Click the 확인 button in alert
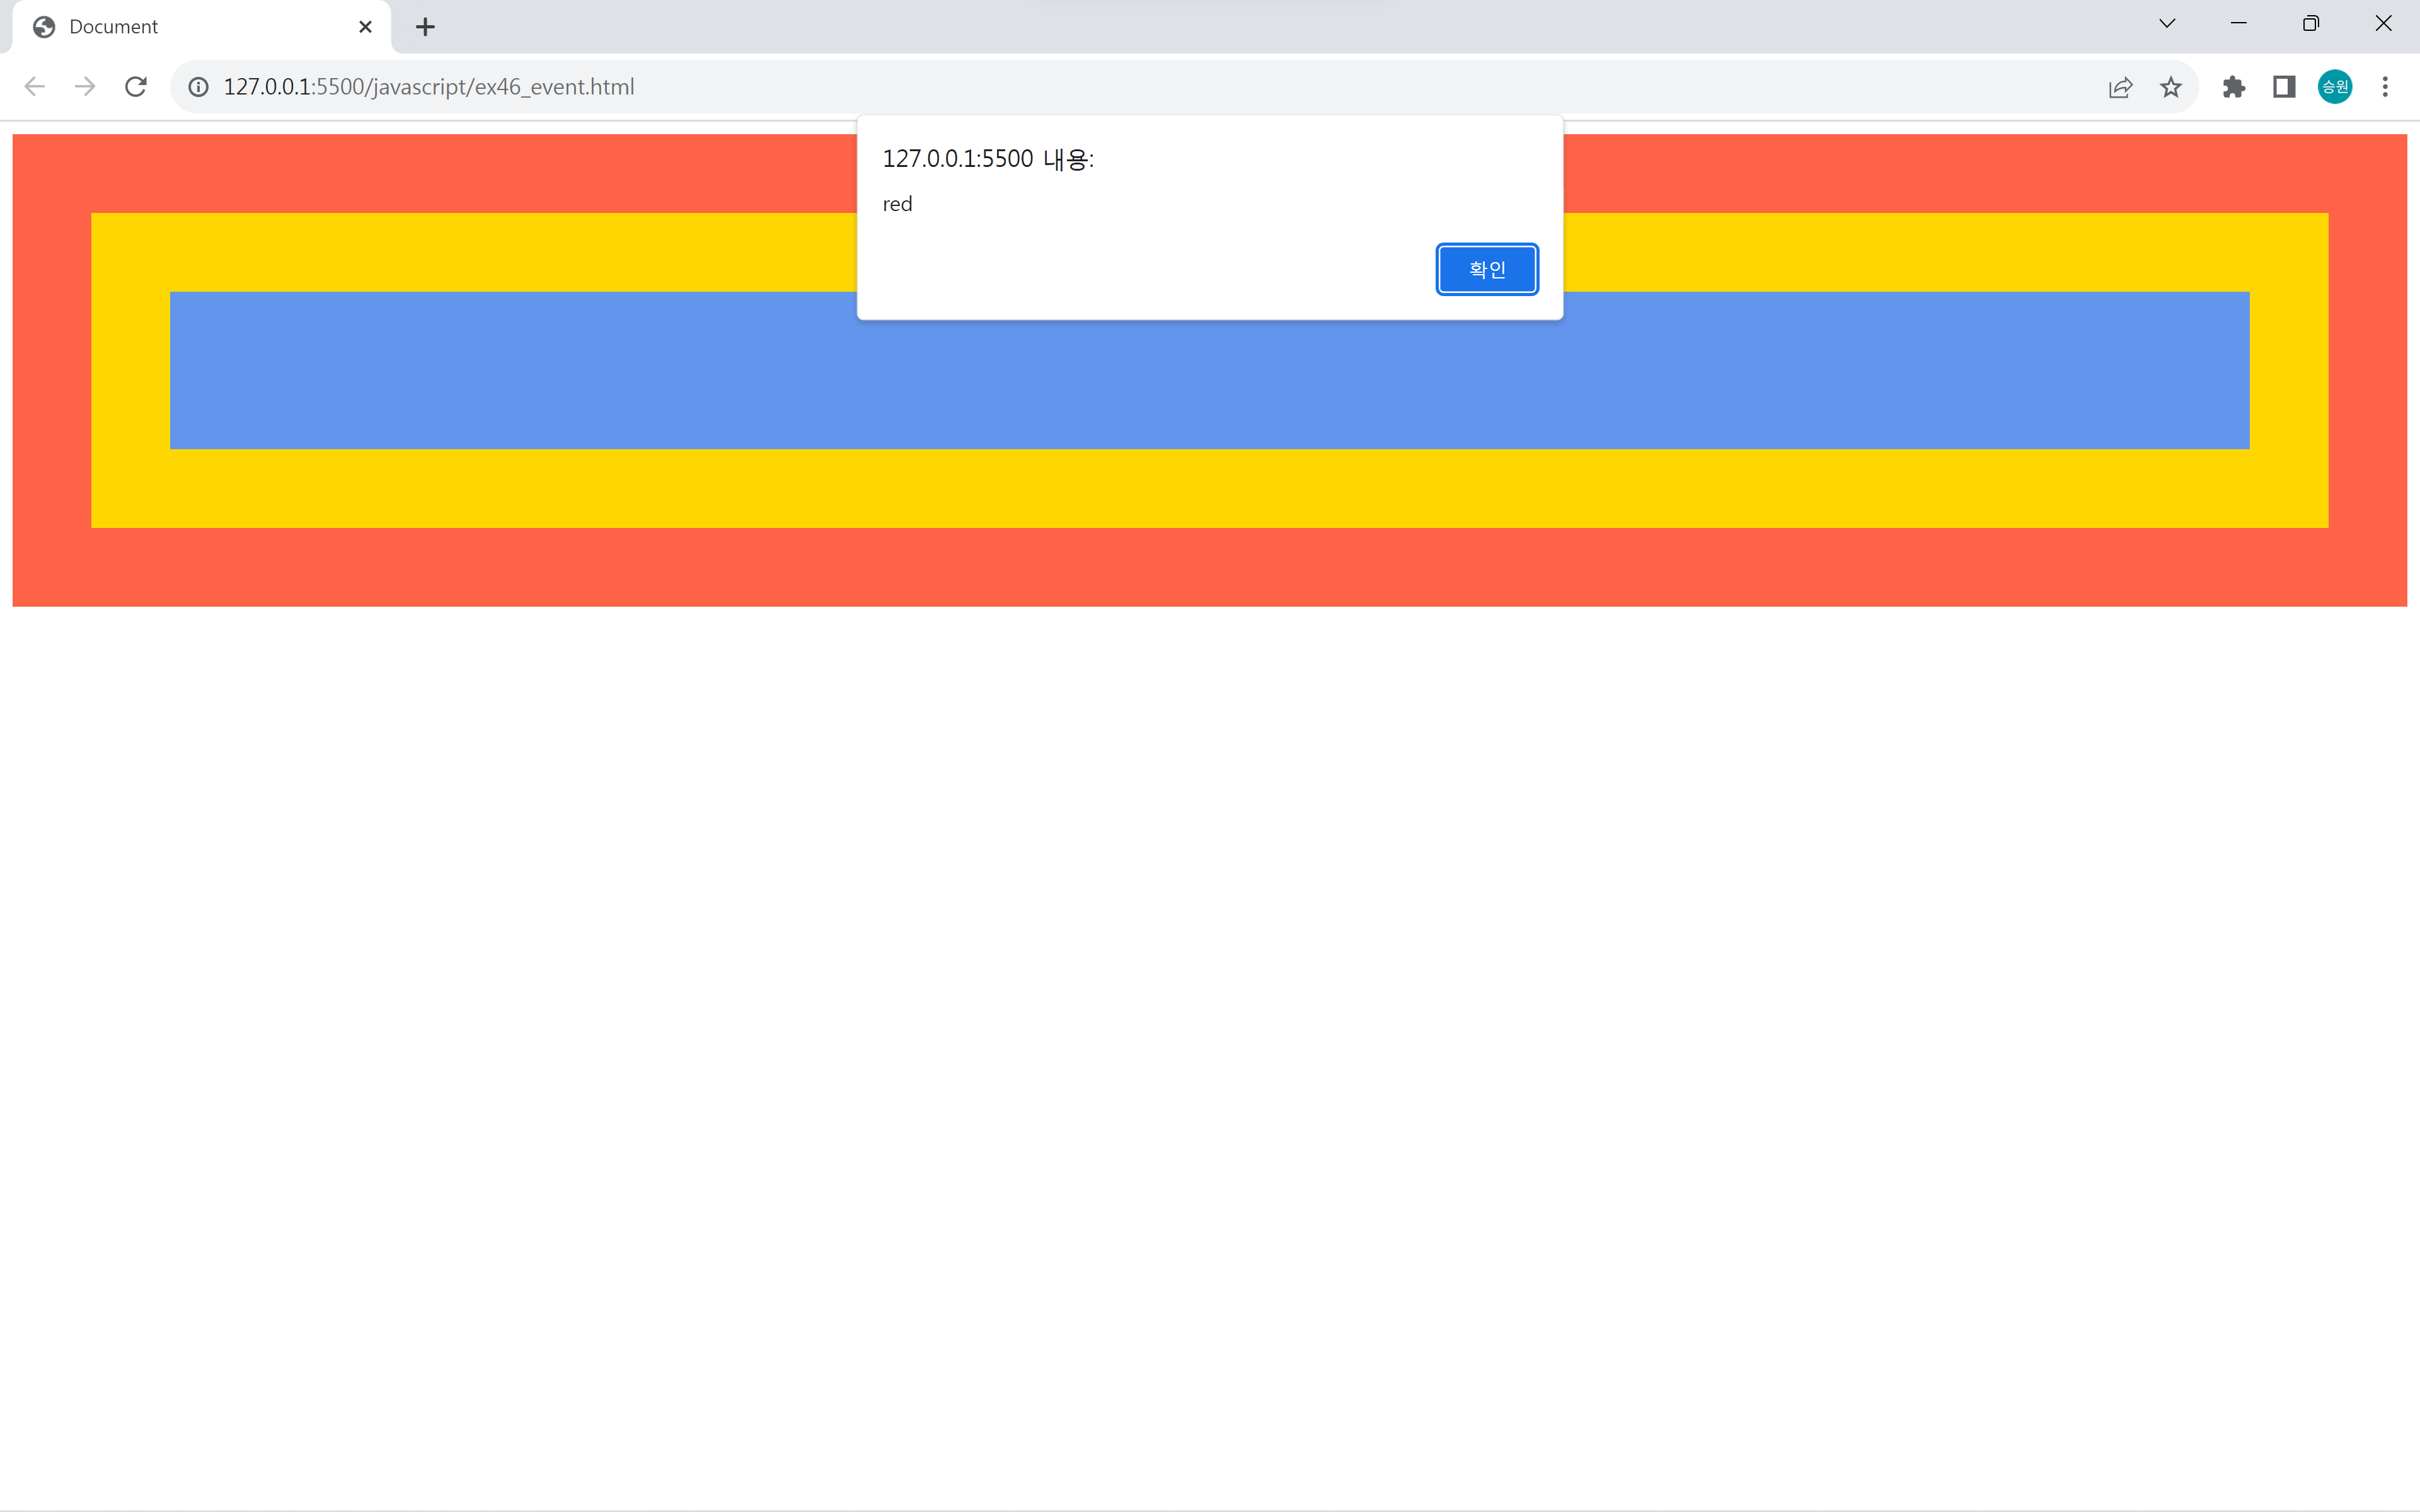This screenshot has width=2420, height=1512. coord(1486,269)
